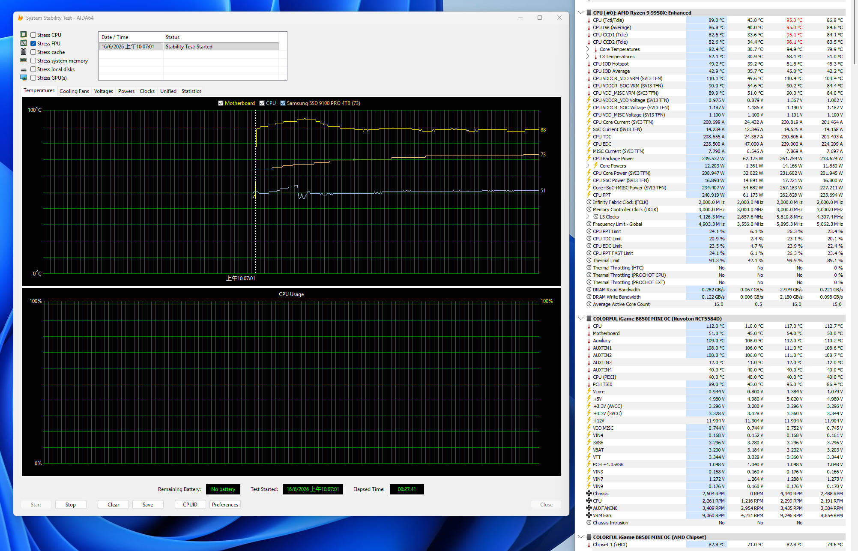
Task: Click the lightning icon for CPU TDC
Action: pos(589,137)
